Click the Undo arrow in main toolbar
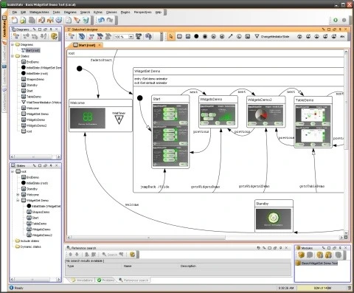The width and height of the screenshot is (354, 293). pos(101,20)
